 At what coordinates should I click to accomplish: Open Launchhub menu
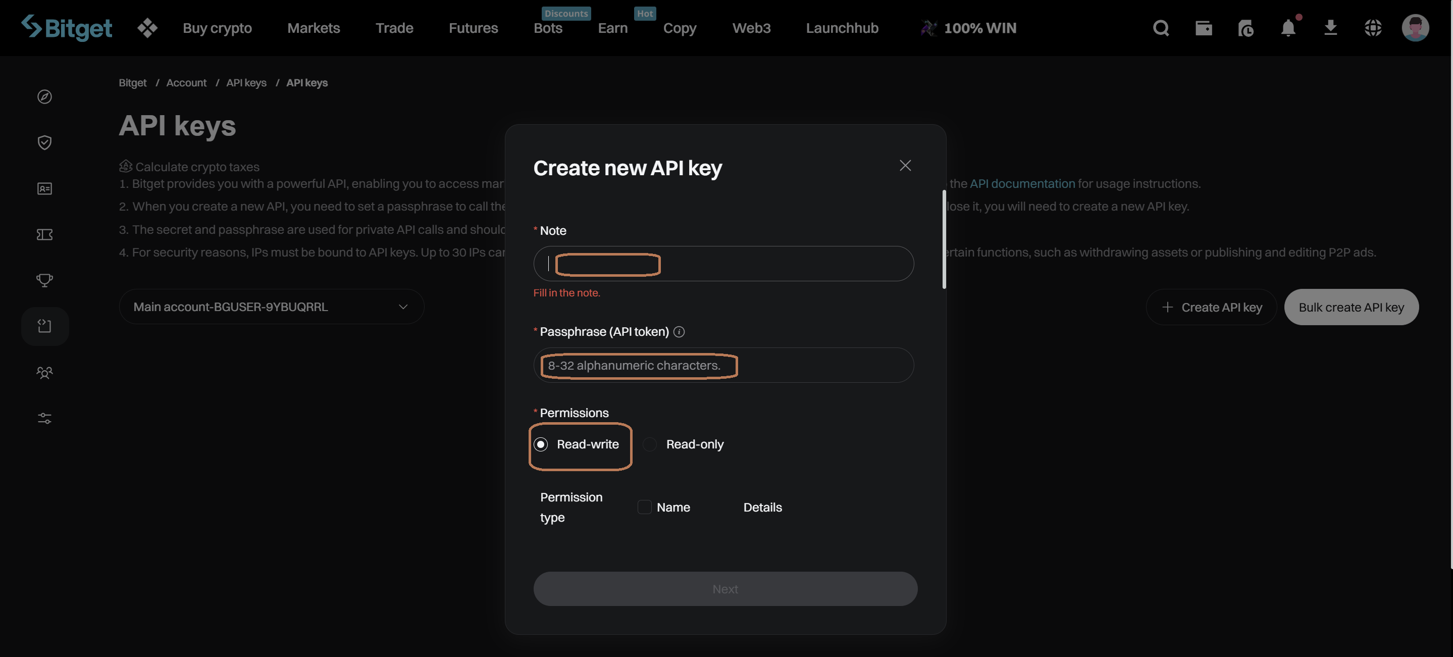(842, 28)
